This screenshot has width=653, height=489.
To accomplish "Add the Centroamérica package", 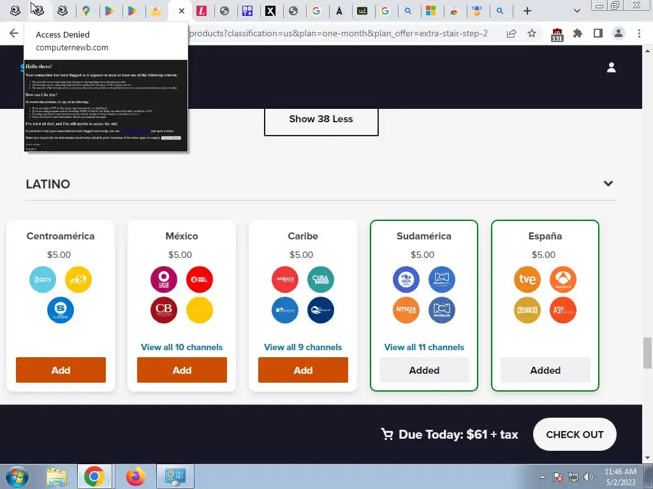I will coord(61,370).
